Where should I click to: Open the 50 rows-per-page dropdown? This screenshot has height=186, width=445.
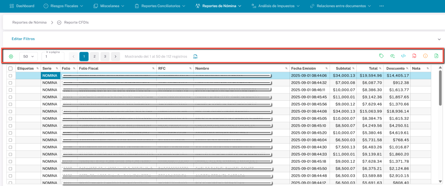(29, 56)
